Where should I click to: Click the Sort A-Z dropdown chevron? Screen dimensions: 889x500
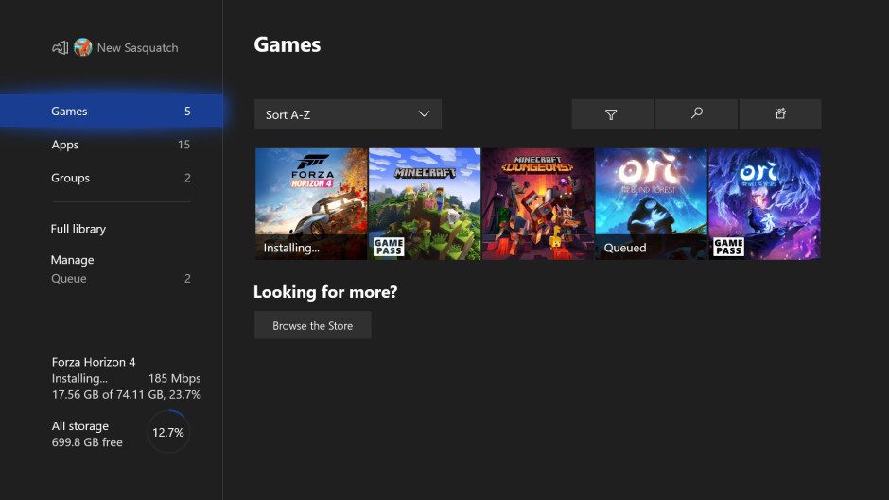(424, 114)
